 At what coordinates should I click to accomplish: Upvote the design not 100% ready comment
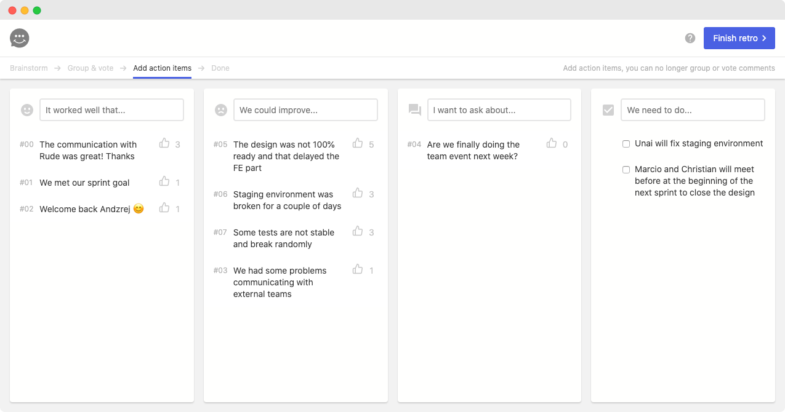pos(358,143)
